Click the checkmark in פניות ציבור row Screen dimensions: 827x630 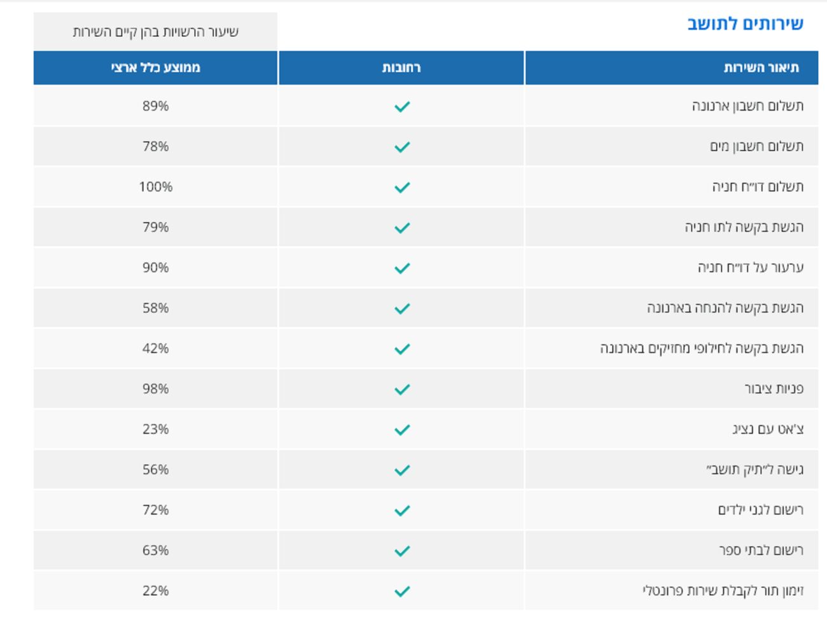pyautogui.click(x=402, y=389)
